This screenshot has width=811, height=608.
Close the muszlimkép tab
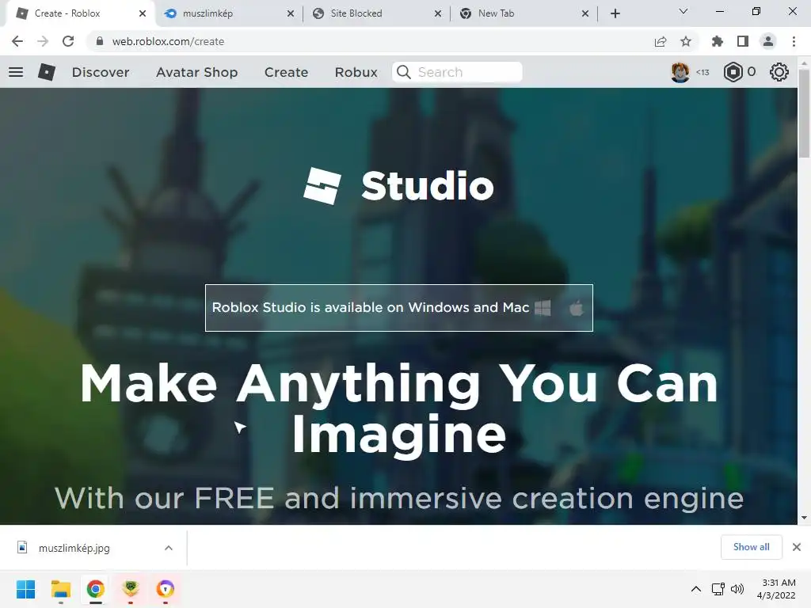[291, 13]
